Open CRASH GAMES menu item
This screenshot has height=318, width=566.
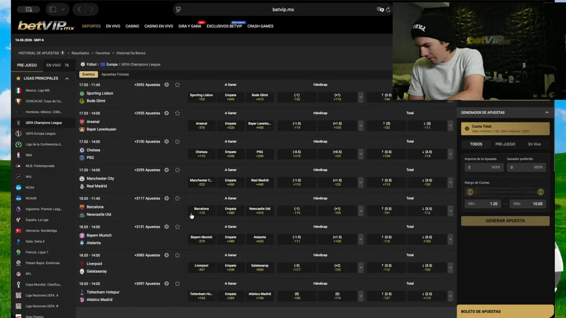(260, 26)
